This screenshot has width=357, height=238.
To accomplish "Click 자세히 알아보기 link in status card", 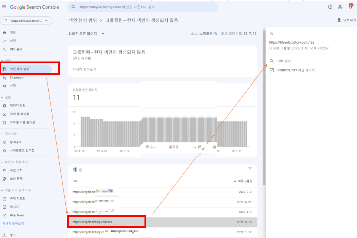I will point(84,69).
